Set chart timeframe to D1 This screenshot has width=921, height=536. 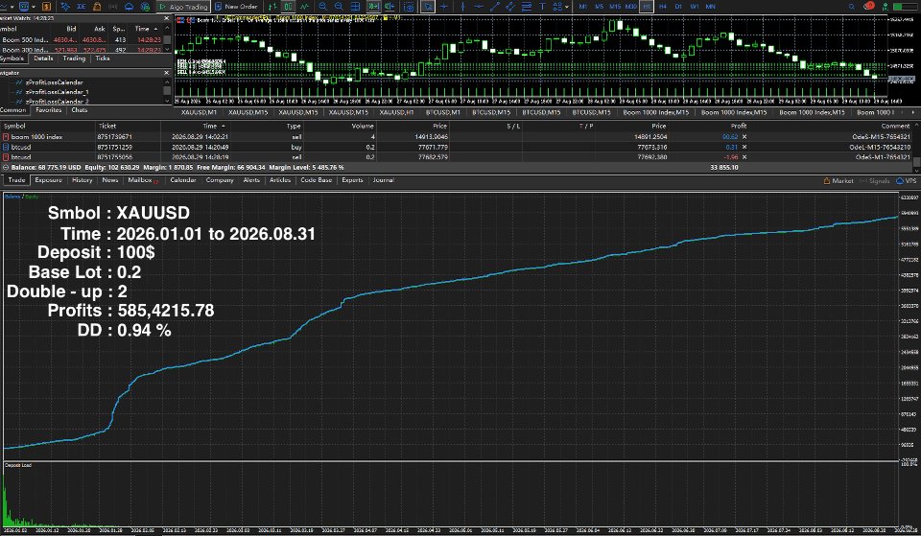pyautogui.click(x=678, y=7)
